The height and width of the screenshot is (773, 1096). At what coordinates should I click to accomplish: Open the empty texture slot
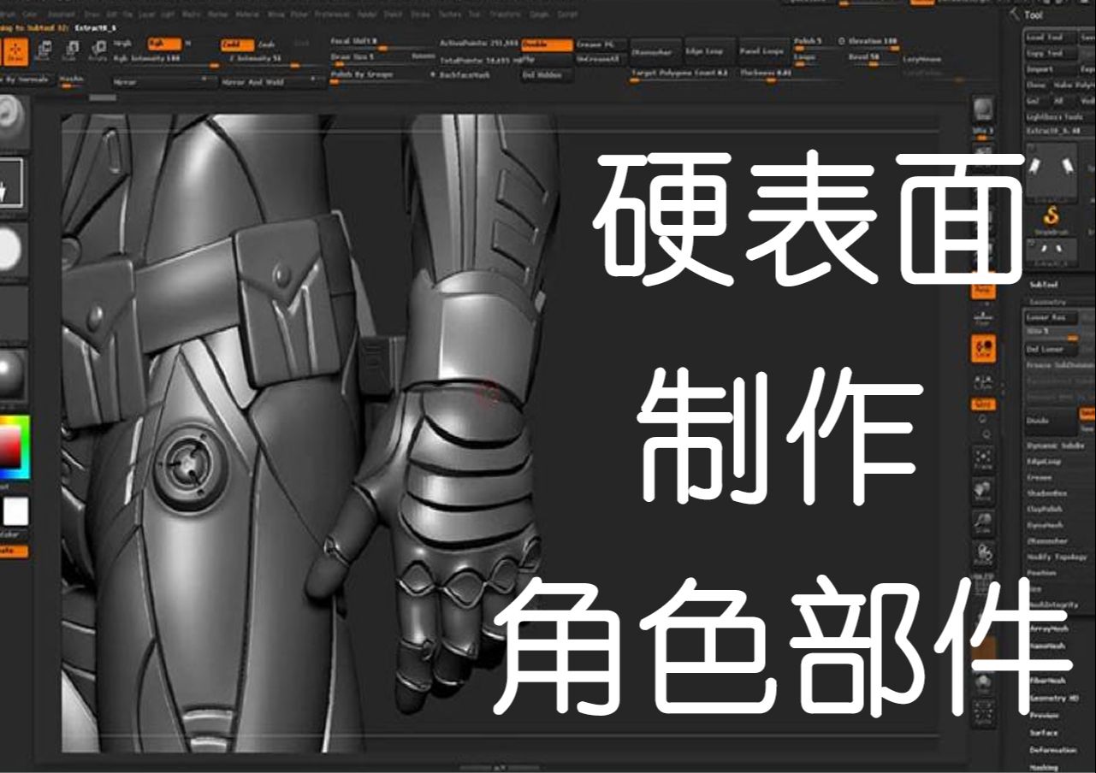pos(13,314)
